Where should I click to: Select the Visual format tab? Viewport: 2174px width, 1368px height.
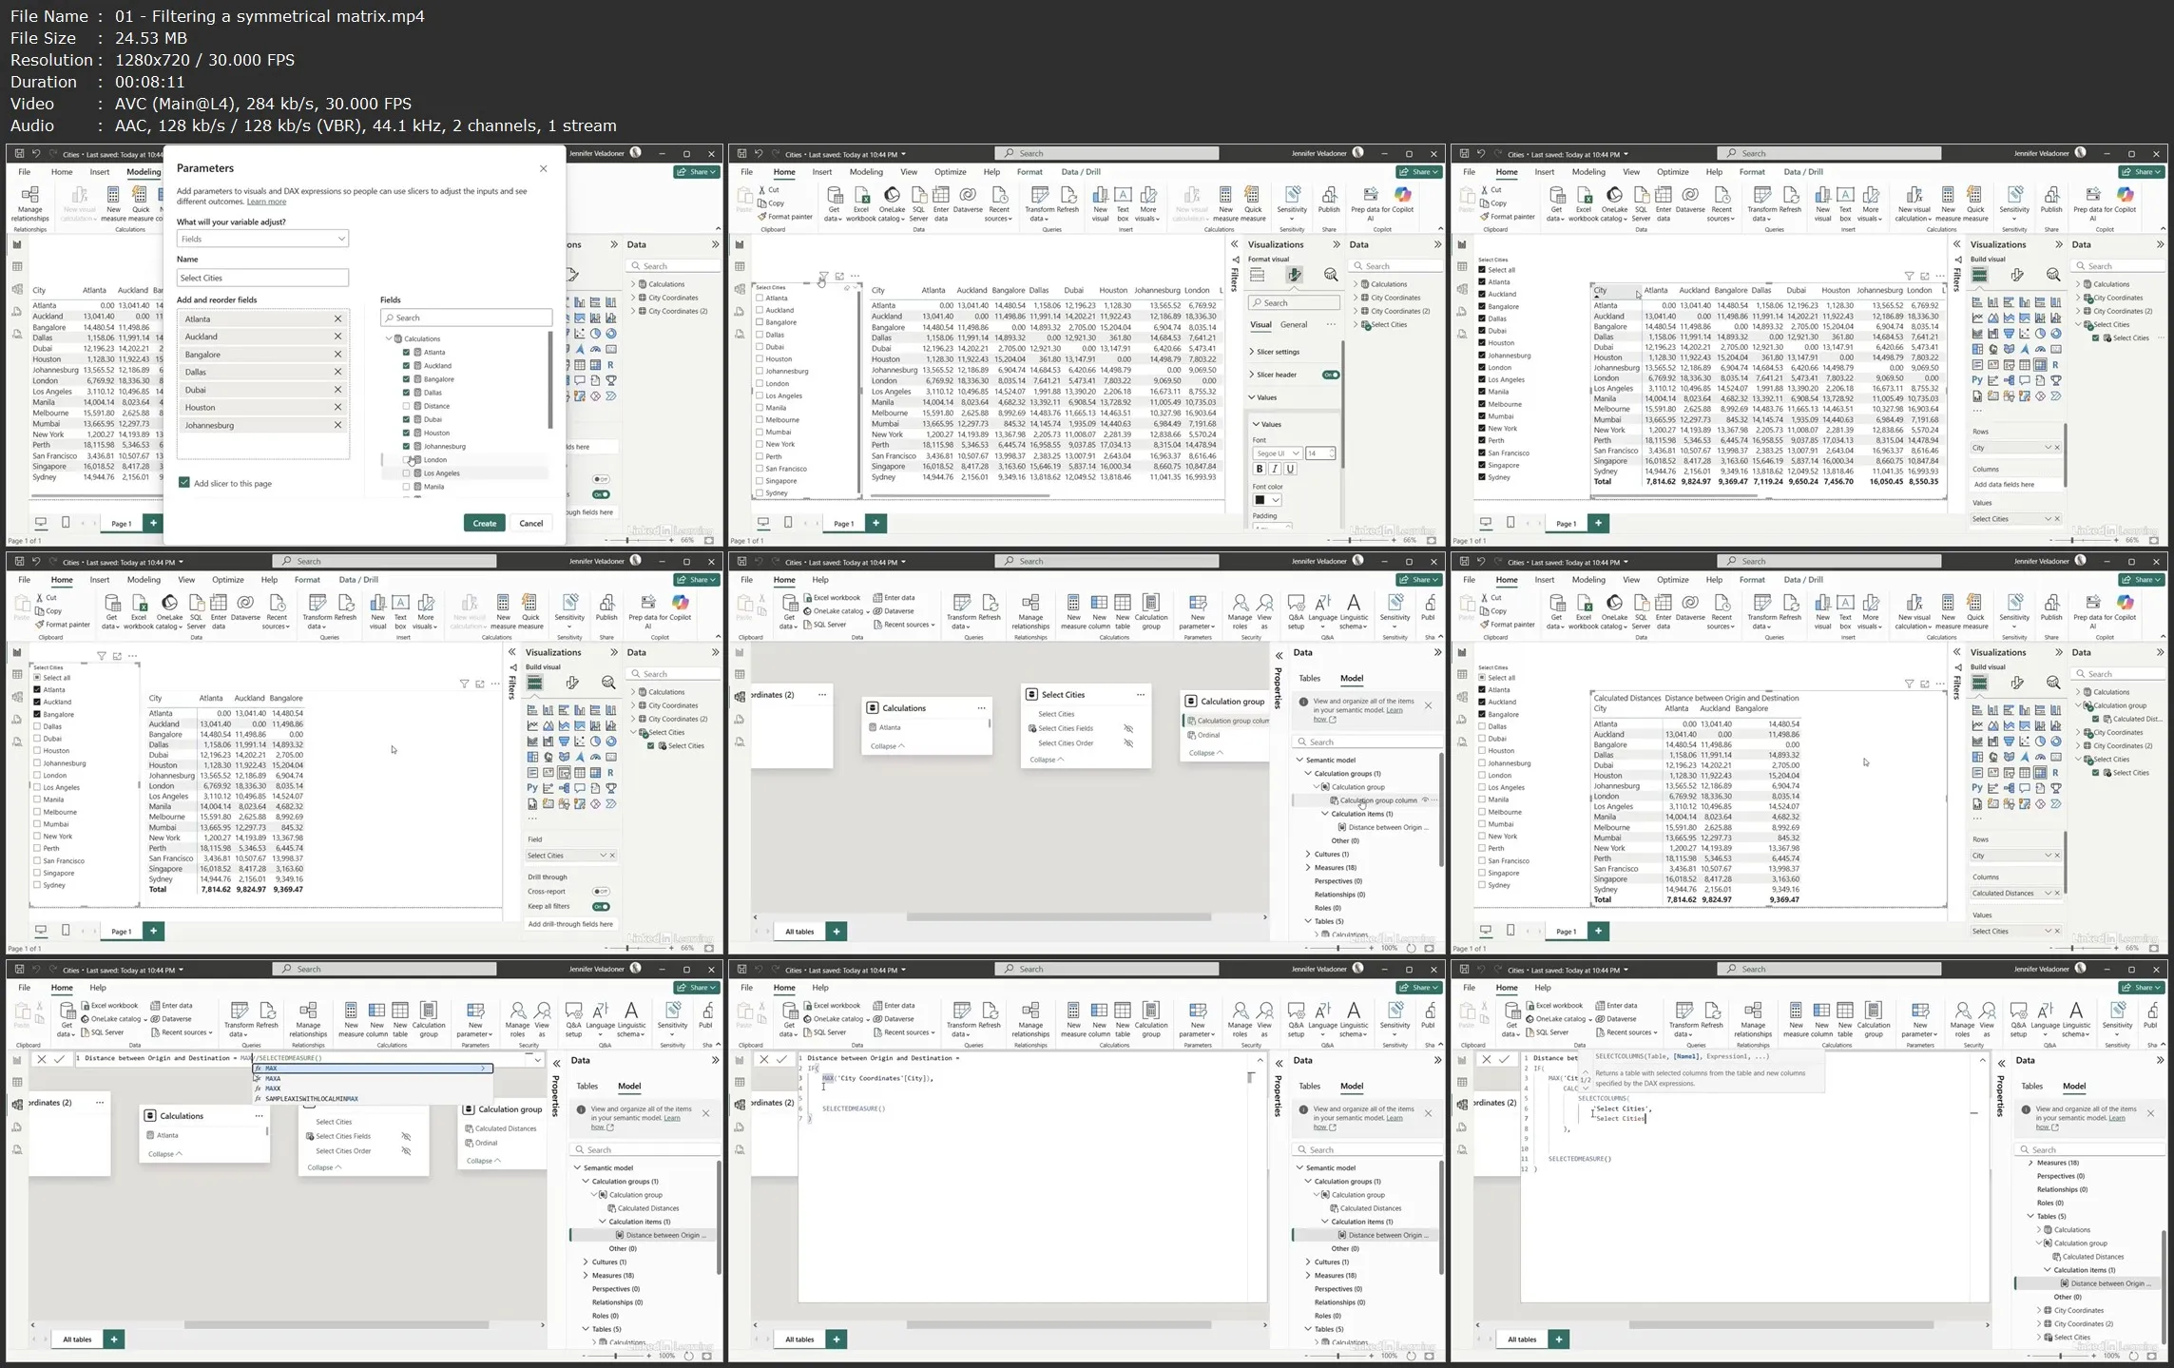pyautogui.click(x=1260, y=325)
